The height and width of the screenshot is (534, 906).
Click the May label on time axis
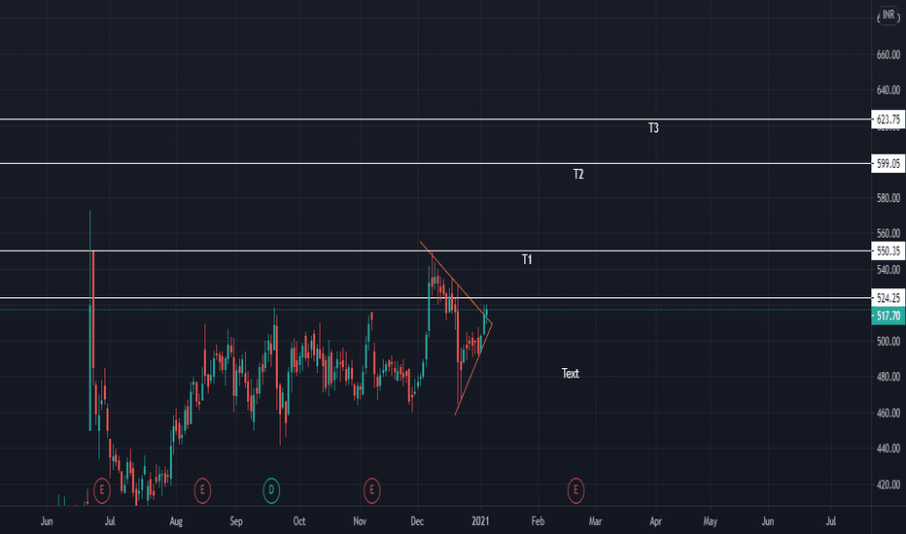tap(711, 521)
